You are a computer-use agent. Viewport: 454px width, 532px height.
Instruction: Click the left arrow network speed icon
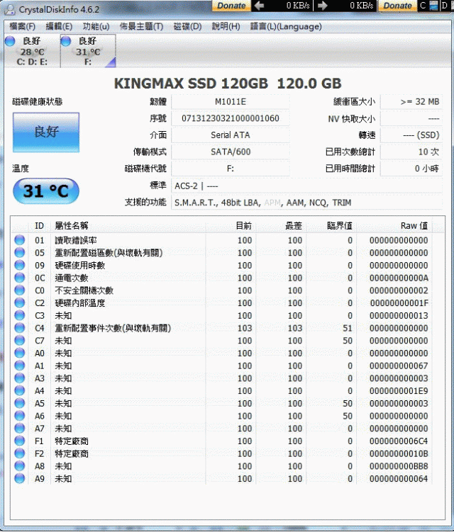[259, 6]
